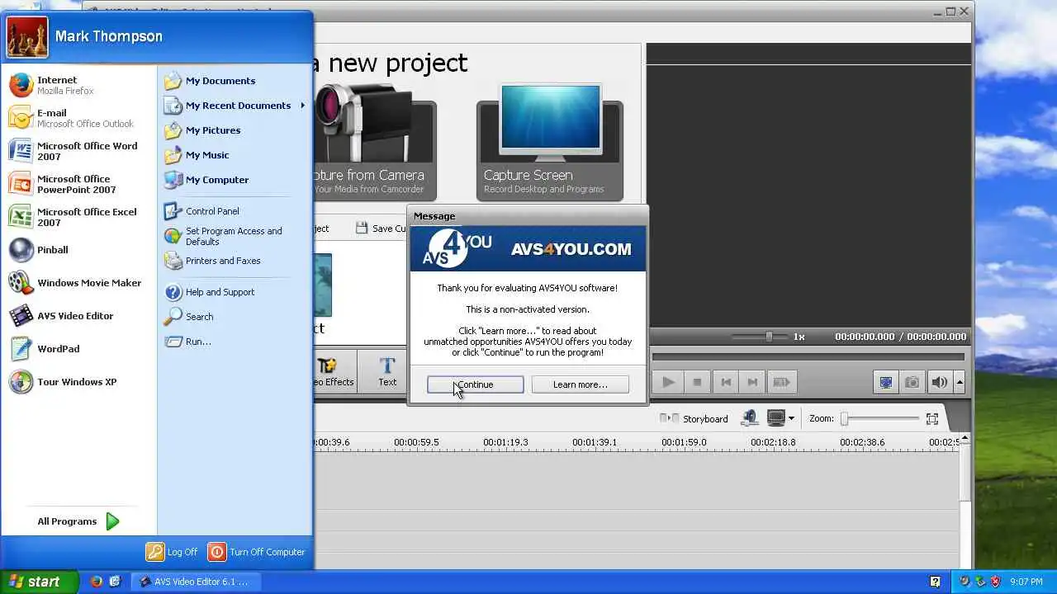This screenshot has height=594, width=1057.
Task: Click the timeline ruler at 00:01:19.3
Action: pyautogui.click(x=505, y=442)
